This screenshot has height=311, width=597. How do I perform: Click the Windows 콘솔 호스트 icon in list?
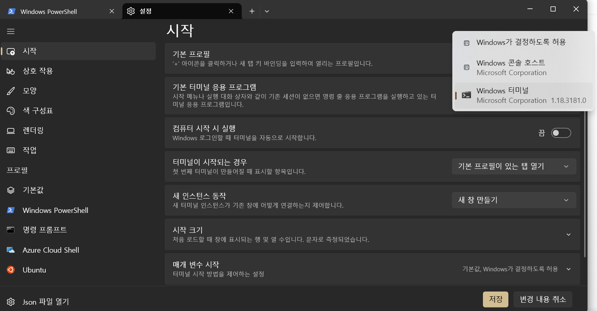tap(467, 68)
